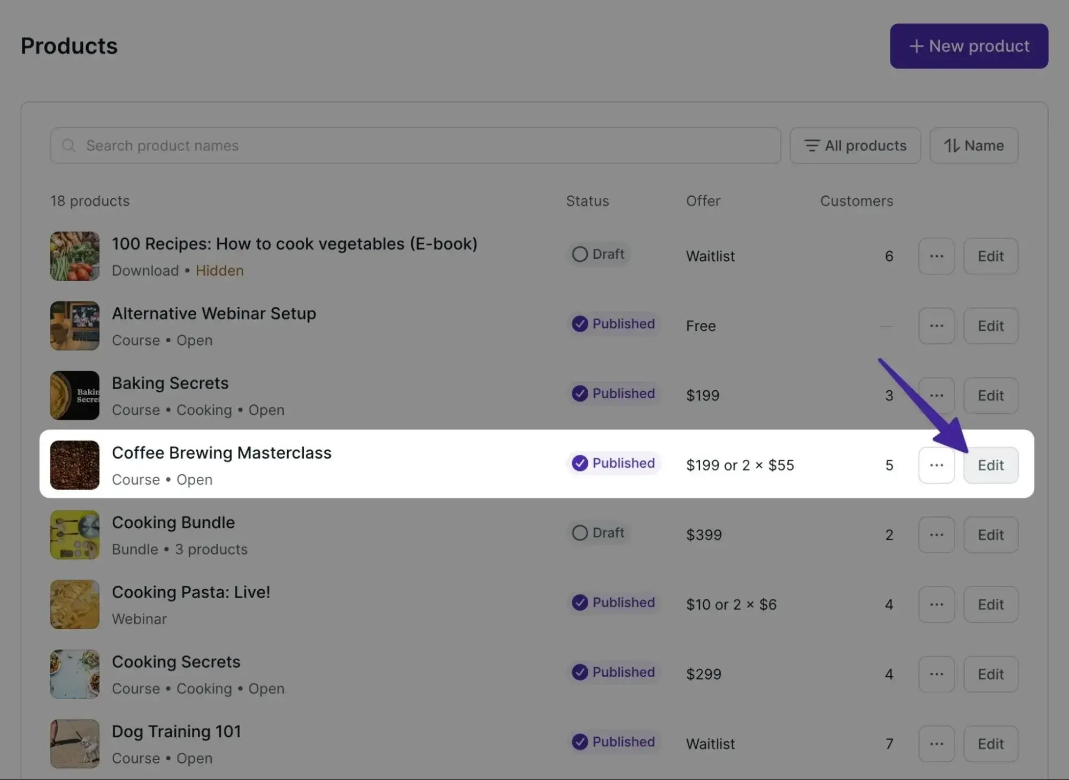This screenshot has width=1069, height=780.
Task: Open the Name sorting options
Action: (x=973, y=145)
